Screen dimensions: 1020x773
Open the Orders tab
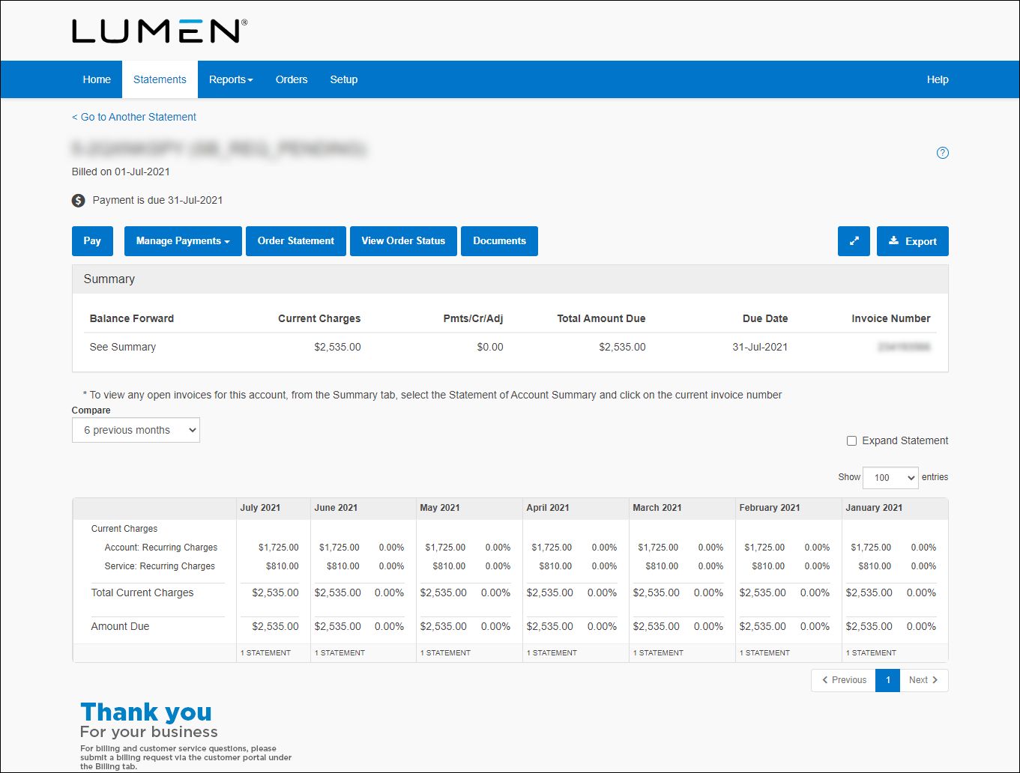point(292,79)
